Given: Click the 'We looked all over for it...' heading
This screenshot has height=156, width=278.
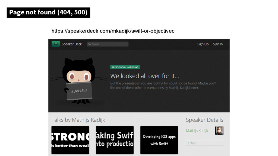Looking at the screenshot, I should [x=144, y=76].
